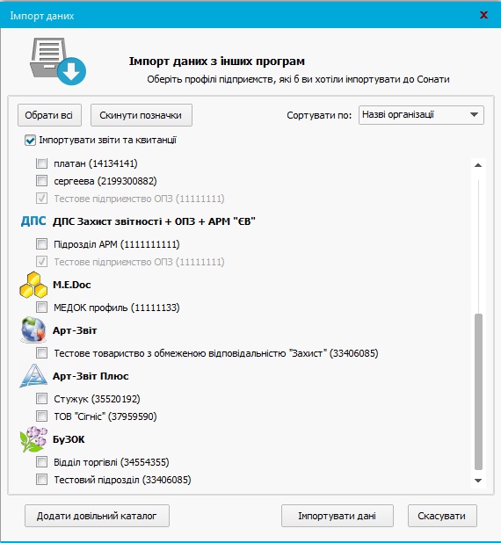
Task: Check the МЕДОК профиль (11111133) checkbox
Action: tap(41, 308)
